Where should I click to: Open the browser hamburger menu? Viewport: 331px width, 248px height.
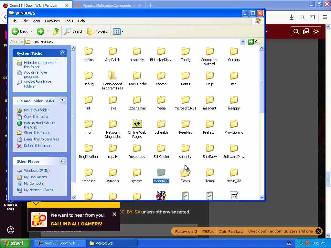pos(325,17)
